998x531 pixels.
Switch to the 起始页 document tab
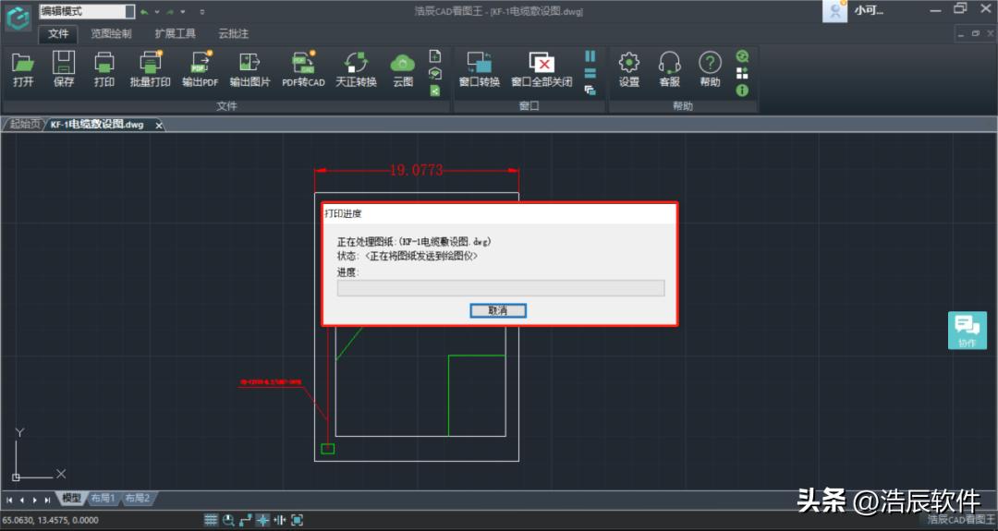pos(24,124)
